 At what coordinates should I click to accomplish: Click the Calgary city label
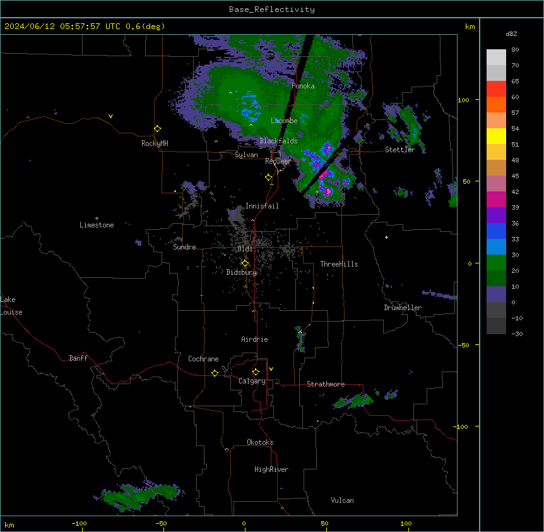point(252,381)
